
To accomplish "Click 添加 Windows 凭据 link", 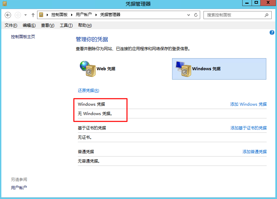I will coord(248,104).
